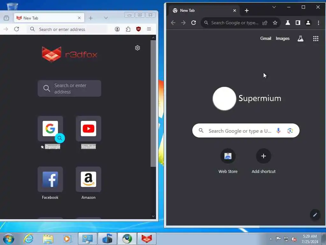The image size is (326, 245).
Task: Open the Web Store shortcut
Action: point(228,161)
